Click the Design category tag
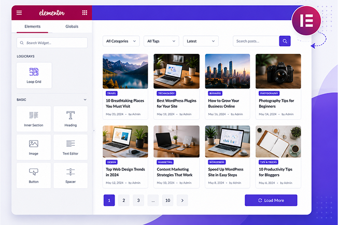Image resolution: width=338 pixels, height=225 pixels. click(111, 162)
